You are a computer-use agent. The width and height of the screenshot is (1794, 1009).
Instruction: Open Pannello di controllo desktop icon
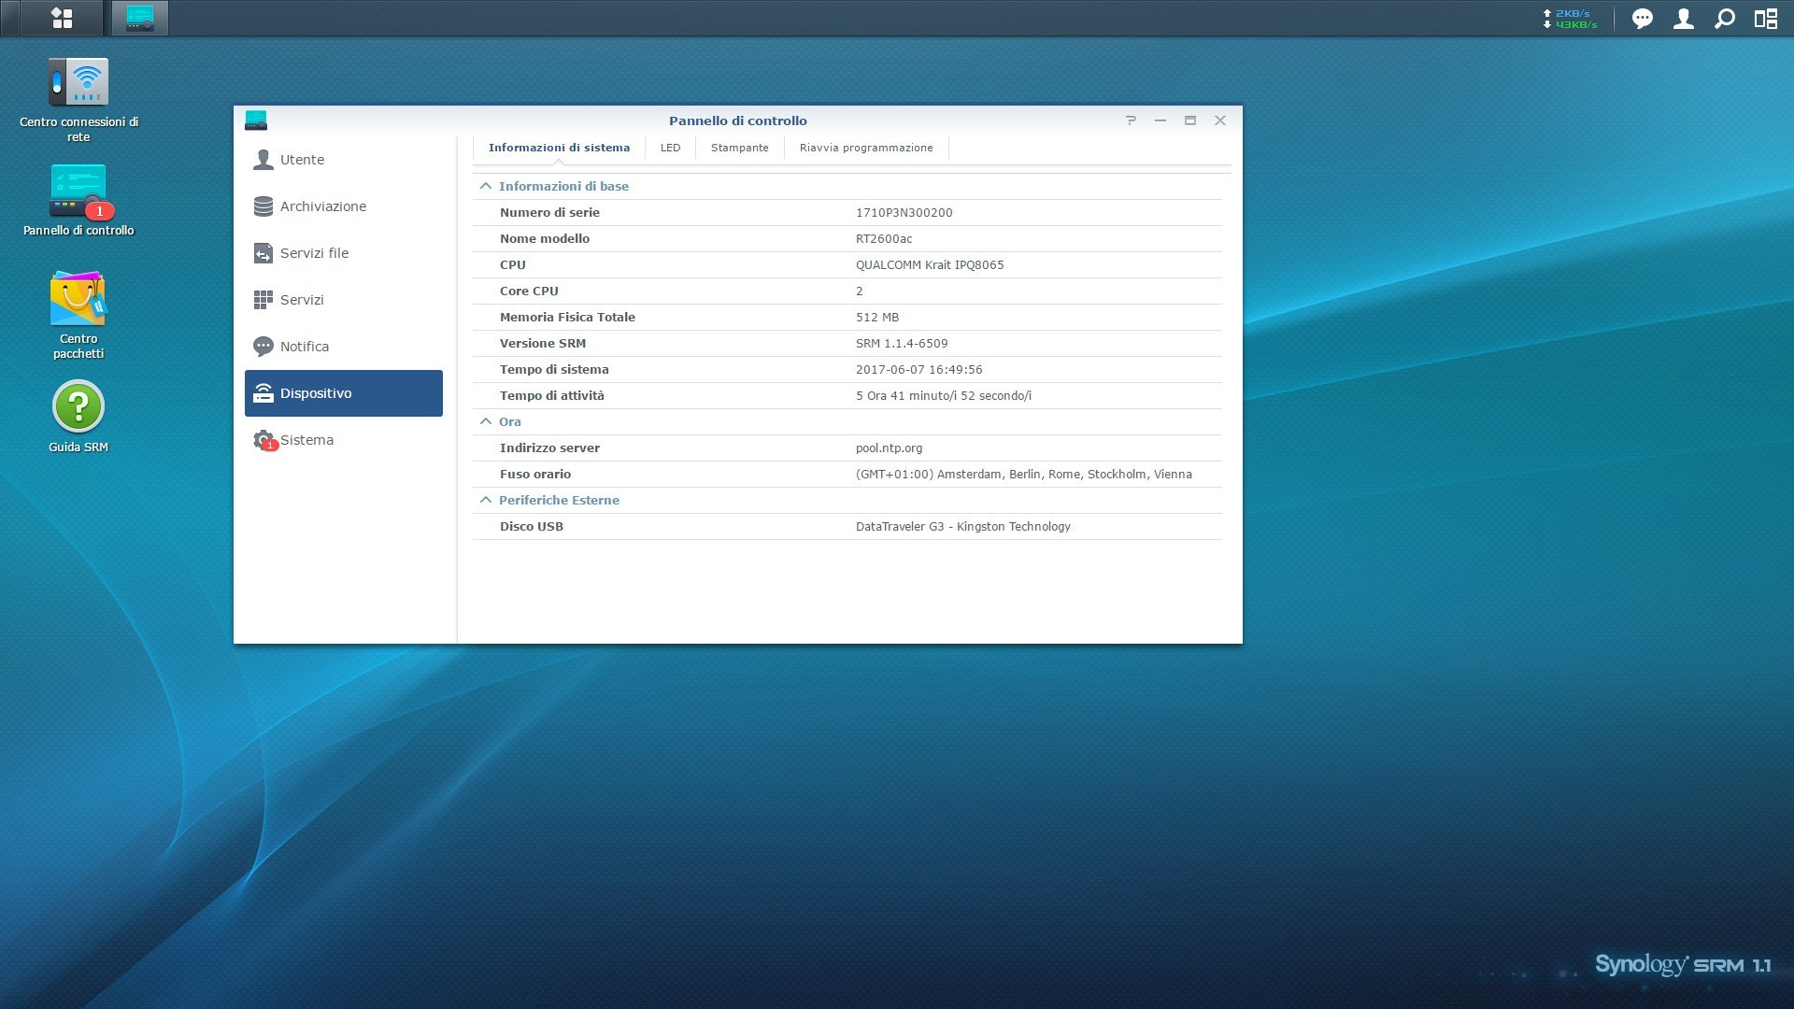pos(78,191)
